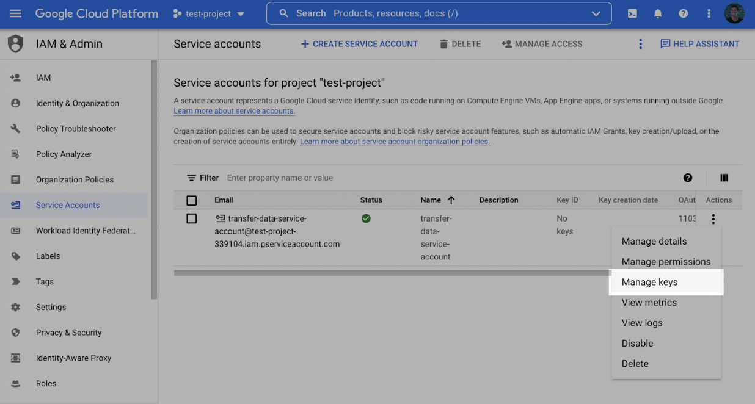The width and height of the screenshot is (755, 404).
Task: Click the Settings gear icon in sidebar
Action: [16, 307]
